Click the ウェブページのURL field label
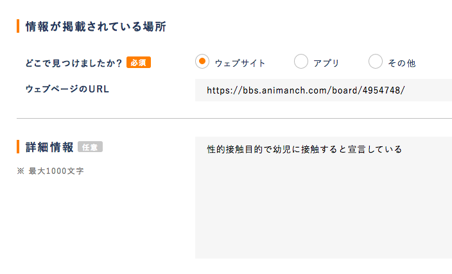The image size is (452, 274). pos(67,89)
